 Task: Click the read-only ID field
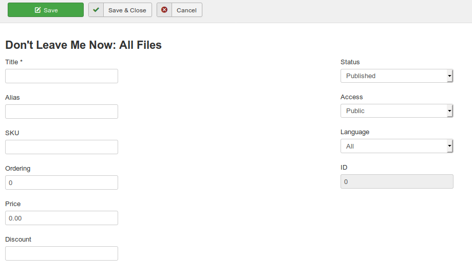397,181
